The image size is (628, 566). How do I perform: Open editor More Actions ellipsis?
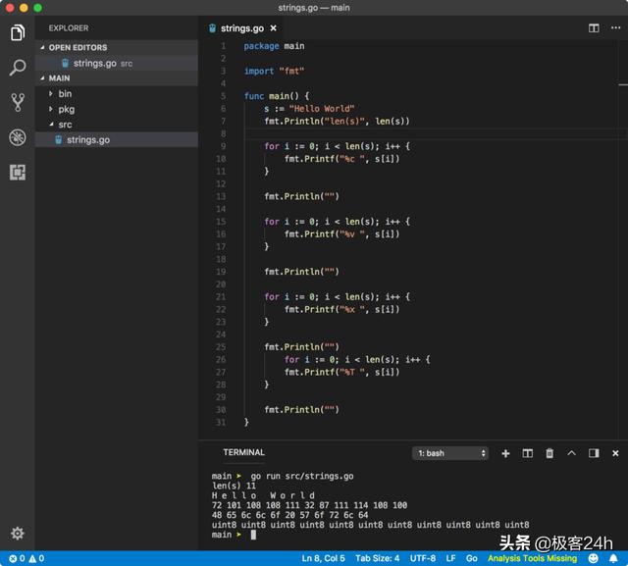(x=615, y=27)
